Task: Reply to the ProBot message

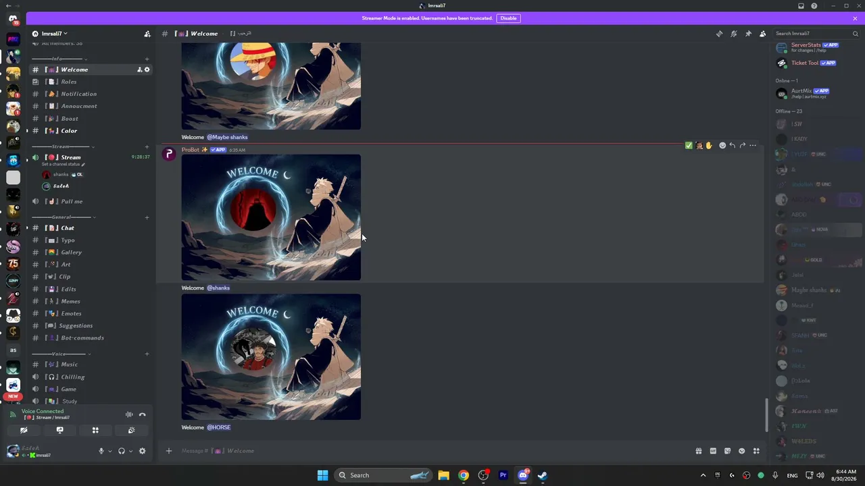Action: 732,145
